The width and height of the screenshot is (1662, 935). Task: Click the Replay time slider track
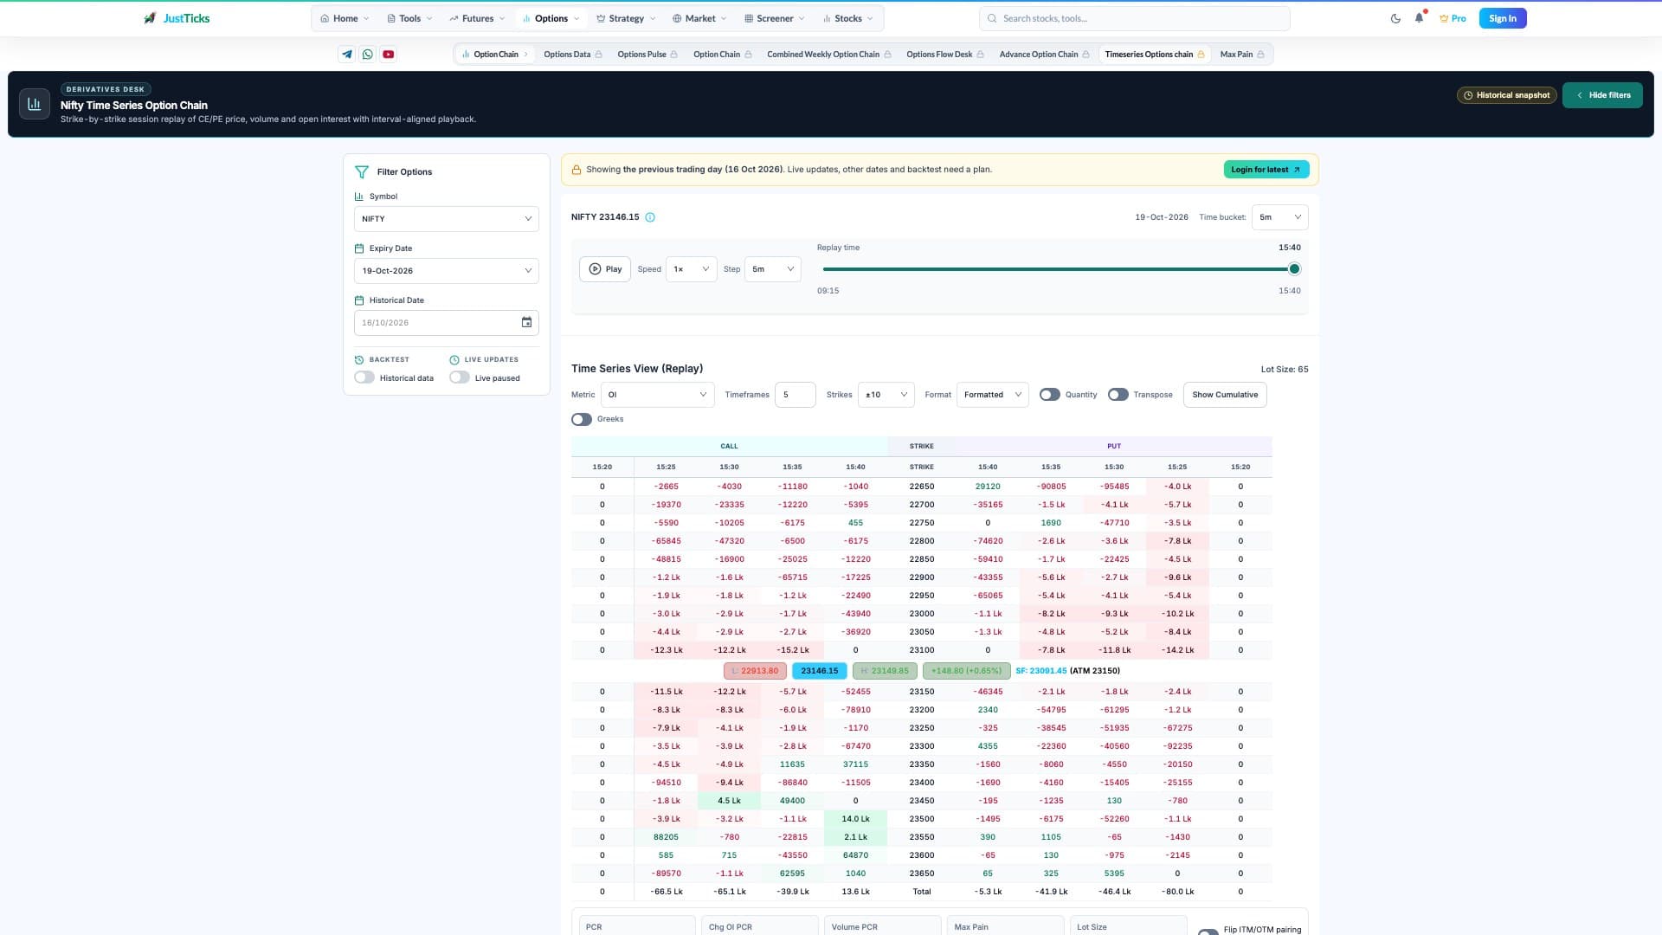tap(1058, 269)
